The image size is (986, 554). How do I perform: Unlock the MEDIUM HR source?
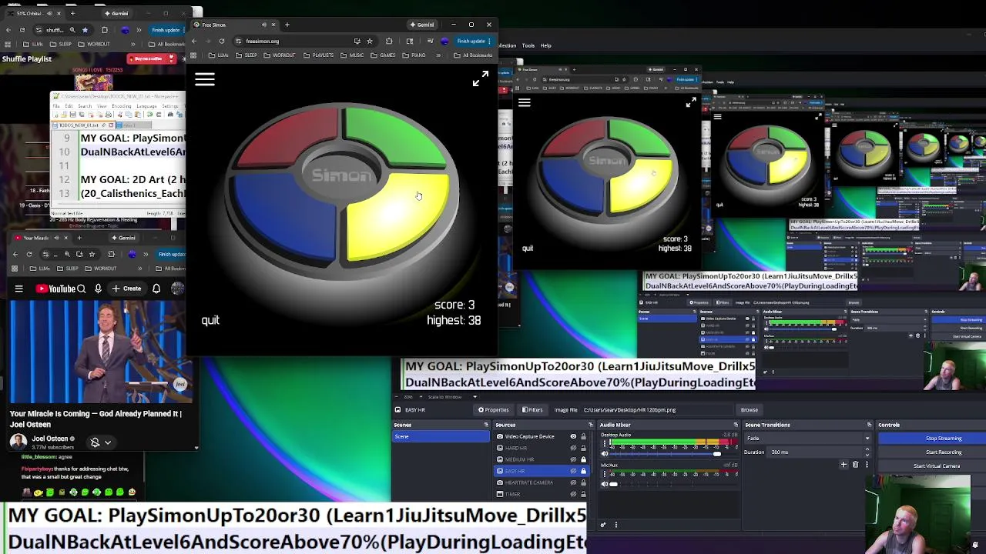click(x=583, y=459)
